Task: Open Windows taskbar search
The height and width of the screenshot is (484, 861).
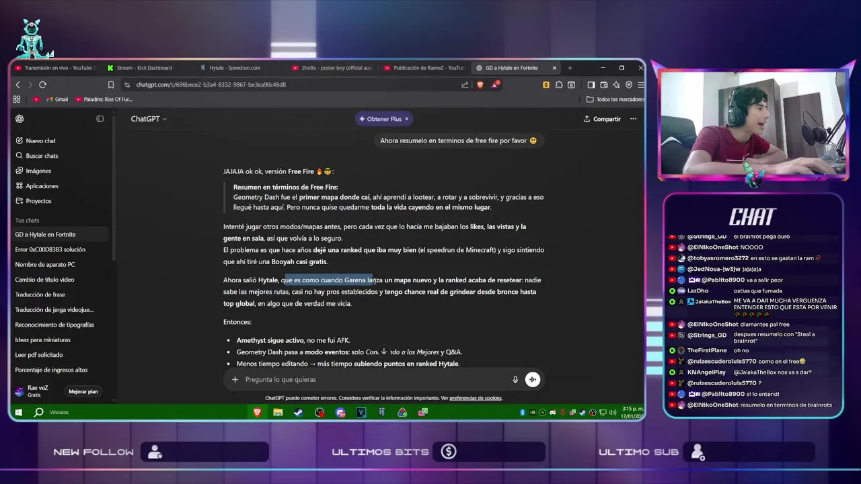Action: (39, 412)
